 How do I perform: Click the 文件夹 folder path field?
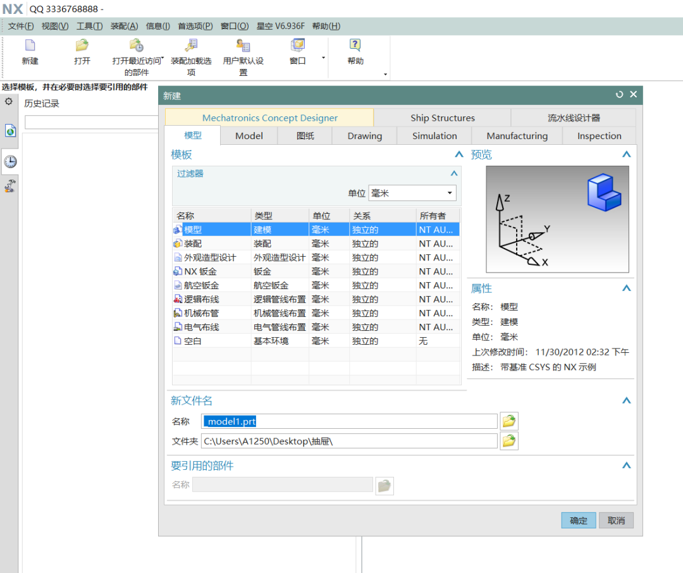349,441
